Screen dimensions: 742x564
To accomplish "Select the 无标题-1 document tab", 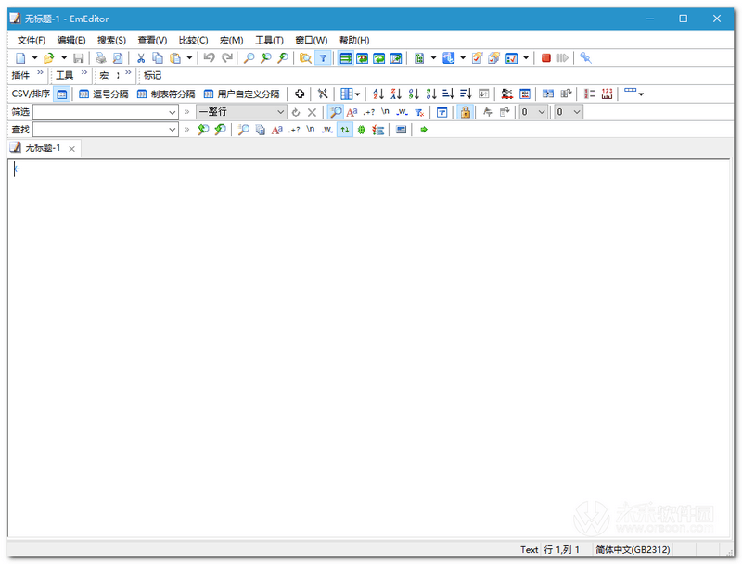I will 43,148.
